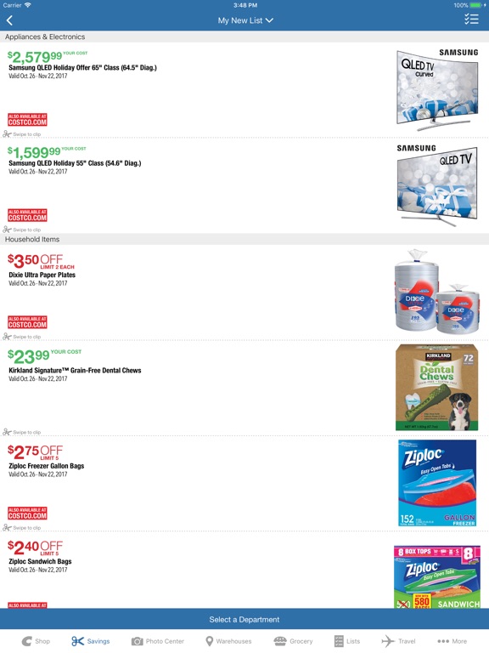Open the Kirkland Dental Chews product image
The width and height of the screenshot is (489, 653).
pyautogui.click(x=436, y=388)
